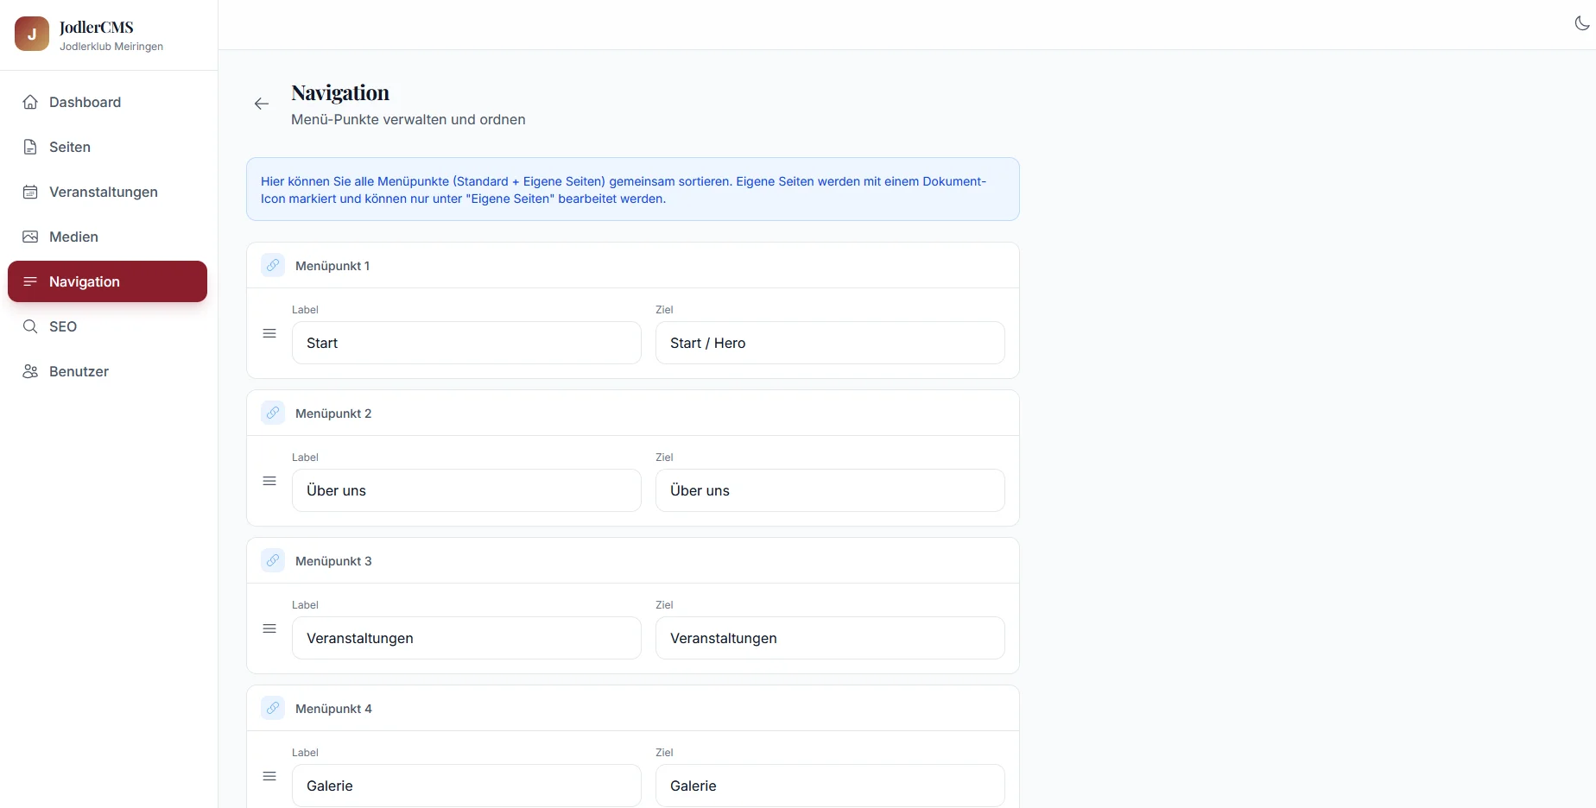
Task: Click the link icon of Menüpunkt 3
Action: [x=273, y=560]
